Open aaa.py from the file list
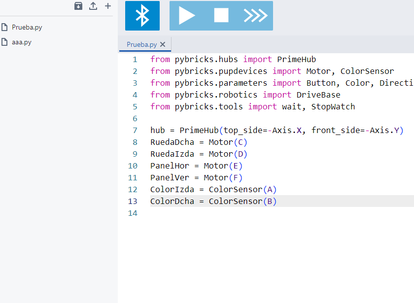This screenshot has height=303, width=414. pos(22,42)
